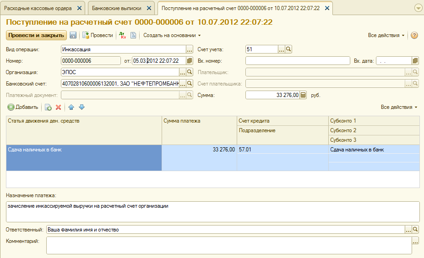The image size is (424, 258).
Task: Close the Расходные кассовые ордера tab
Action: [x=79, y=8]
